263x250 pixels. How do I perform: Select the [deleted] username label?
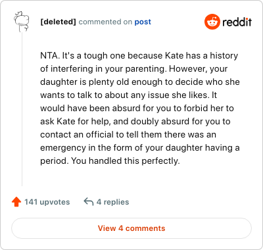point(58,22)
